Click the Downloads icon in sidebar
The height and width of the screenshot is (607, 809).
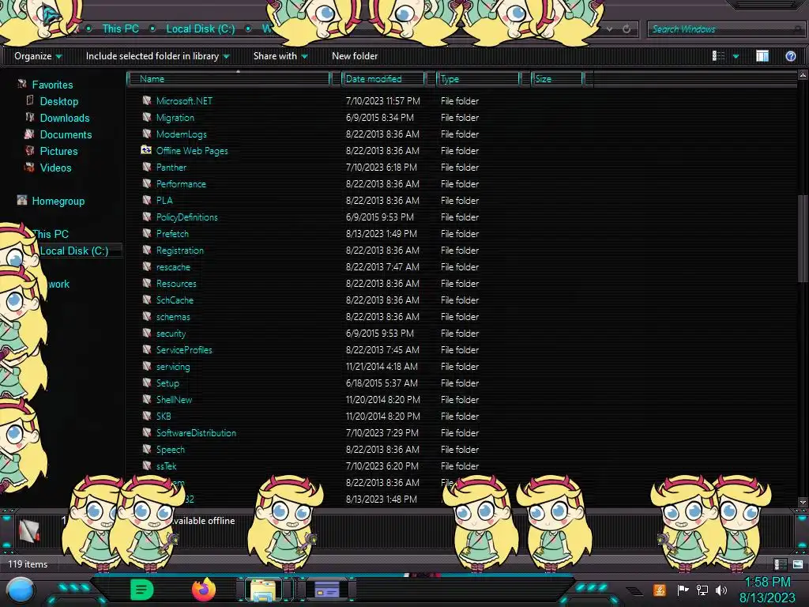(x=30, y=118)
